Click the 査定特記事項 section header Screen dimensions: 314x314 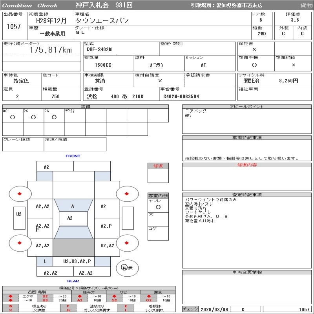click(x=247, y=195)
